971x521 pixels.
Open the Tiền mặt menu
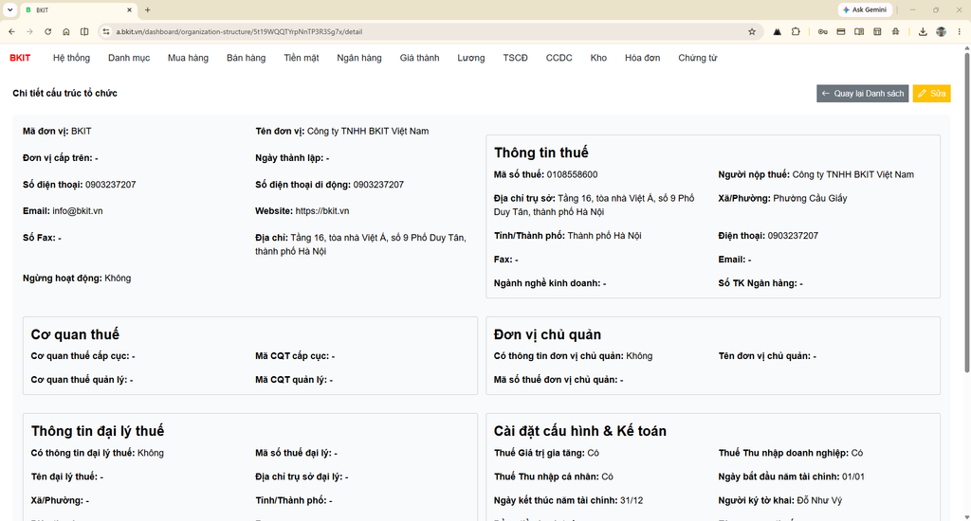click(302, 58)
